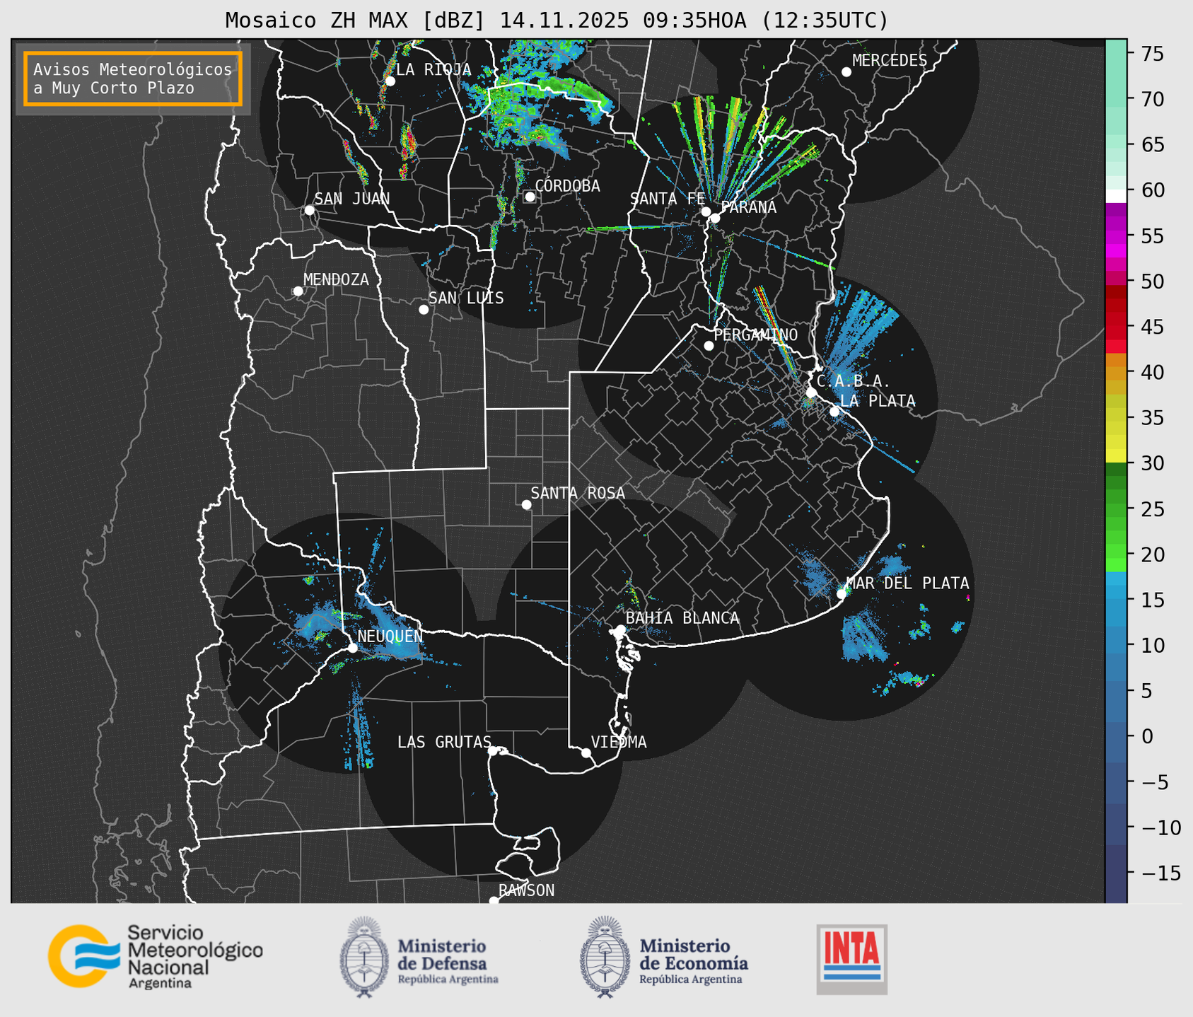Select the Neuquén city marker dot
1193x1017 pixels.
[x=352, y=648]
